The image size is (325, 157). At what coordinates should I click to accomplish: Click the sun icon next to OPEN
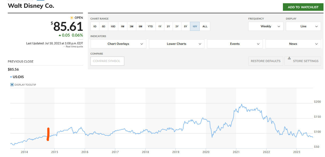pos(72,18)
